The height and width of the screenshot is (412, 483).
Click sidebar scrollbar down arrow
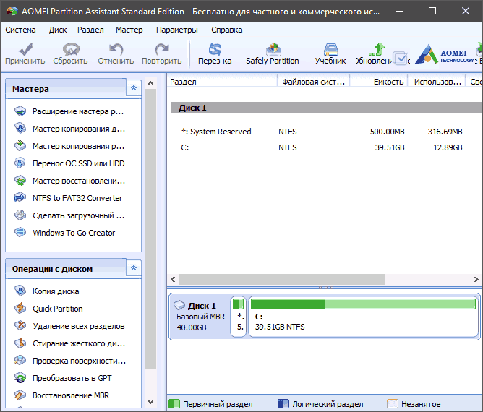(150, 402)
